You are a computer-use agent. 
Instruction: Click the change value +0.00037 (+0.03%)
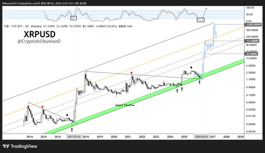click(x=106, y=26)
